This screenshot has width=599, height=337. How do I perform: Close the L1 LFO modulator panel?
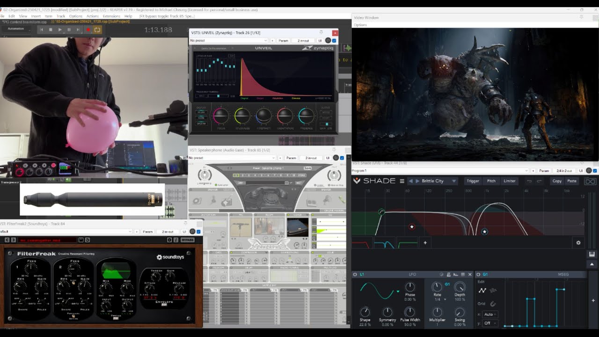pyautogui.click(x=470, y=274)
